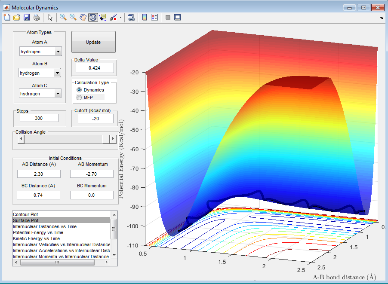Image resolution: width=388 pixels, height=284 pixels.
Task: Select the Dynamics calculation type
Action: click(79, 90)
